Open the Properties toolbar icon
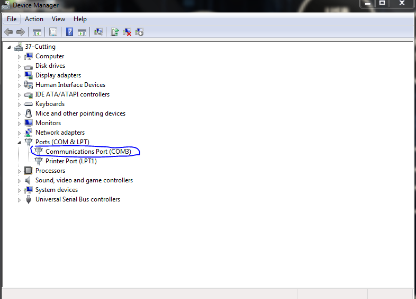 tap(53, 32)
